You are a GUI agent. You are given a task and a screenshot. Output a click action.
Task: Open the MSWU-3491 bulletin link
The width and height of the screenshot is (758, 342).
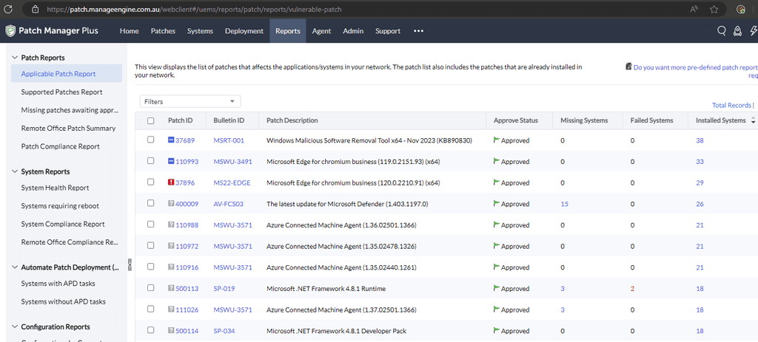pos(228,161)
